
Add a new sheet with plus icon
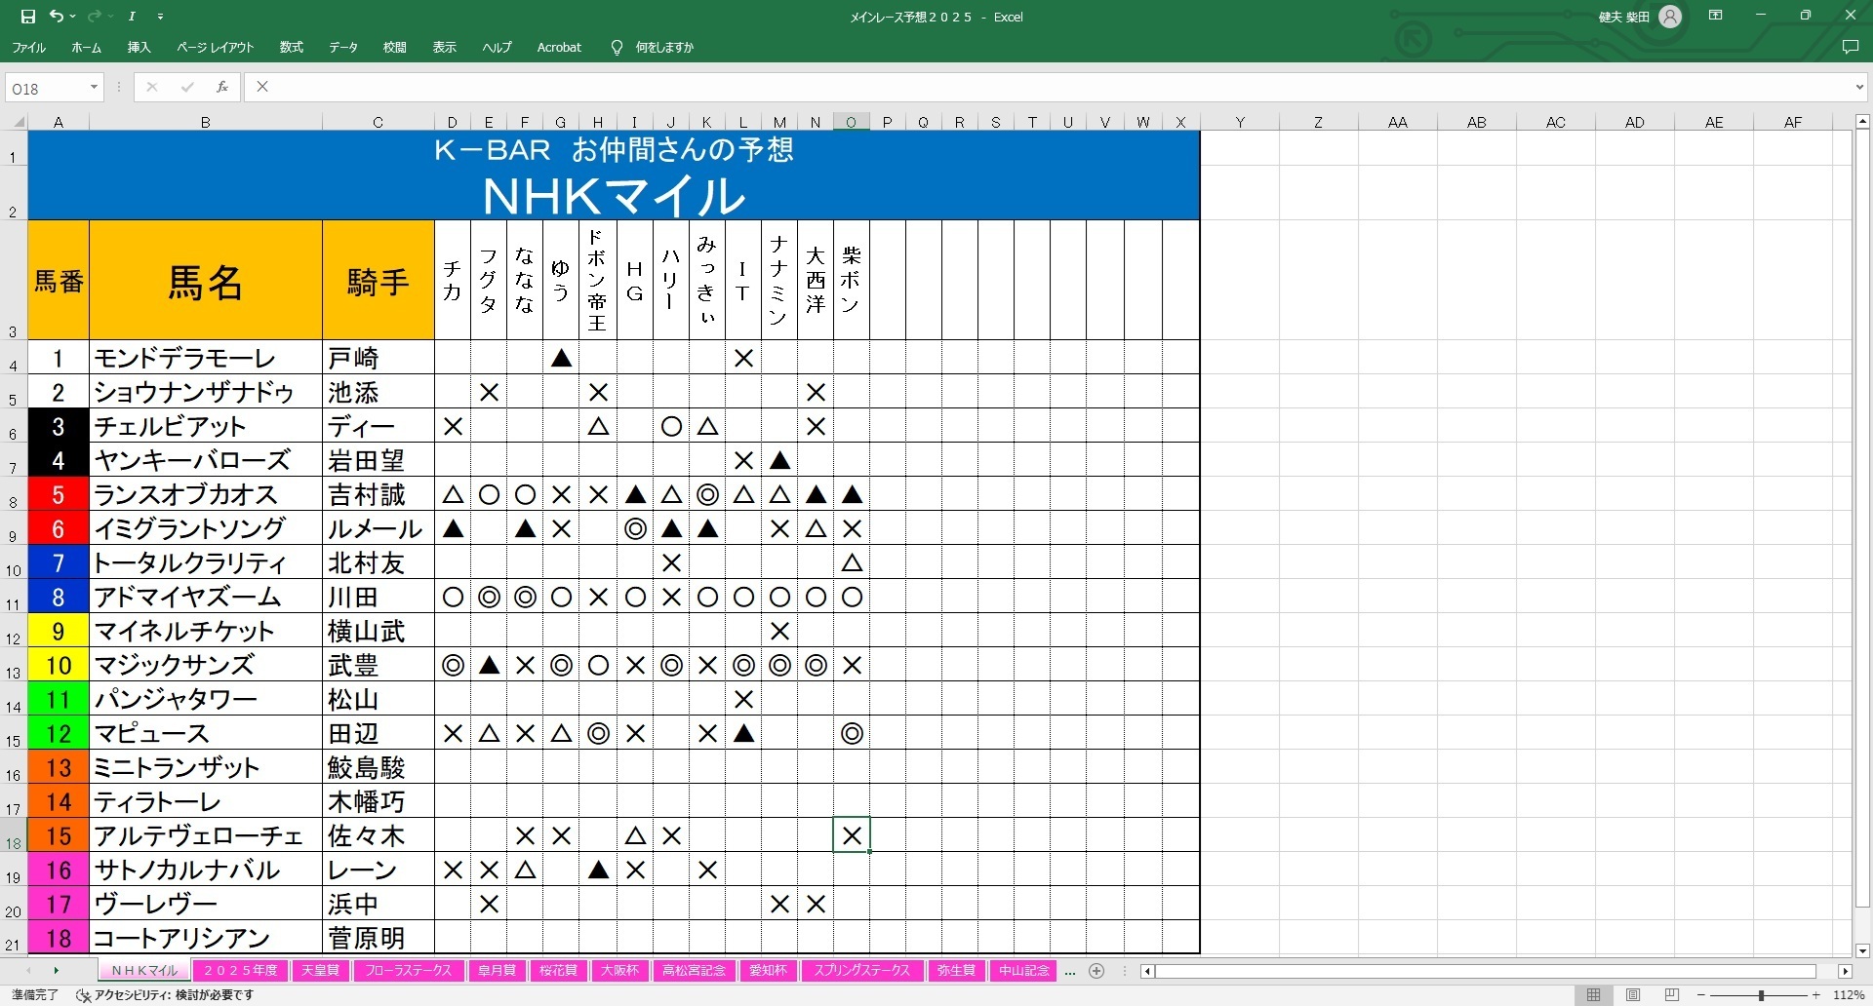point(1096,970)
